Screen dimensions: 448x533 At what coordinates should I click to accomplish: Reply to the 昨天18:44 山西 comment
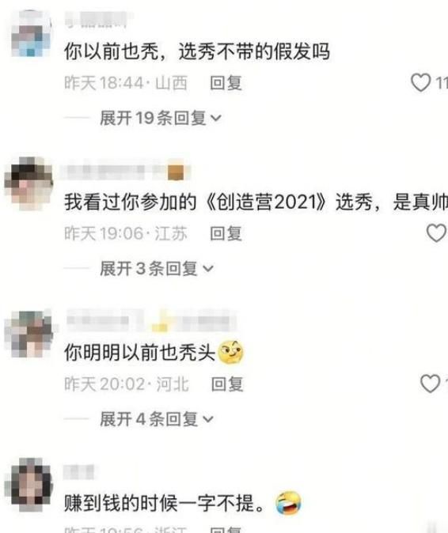pyautogui.click(x=226, y=83)
